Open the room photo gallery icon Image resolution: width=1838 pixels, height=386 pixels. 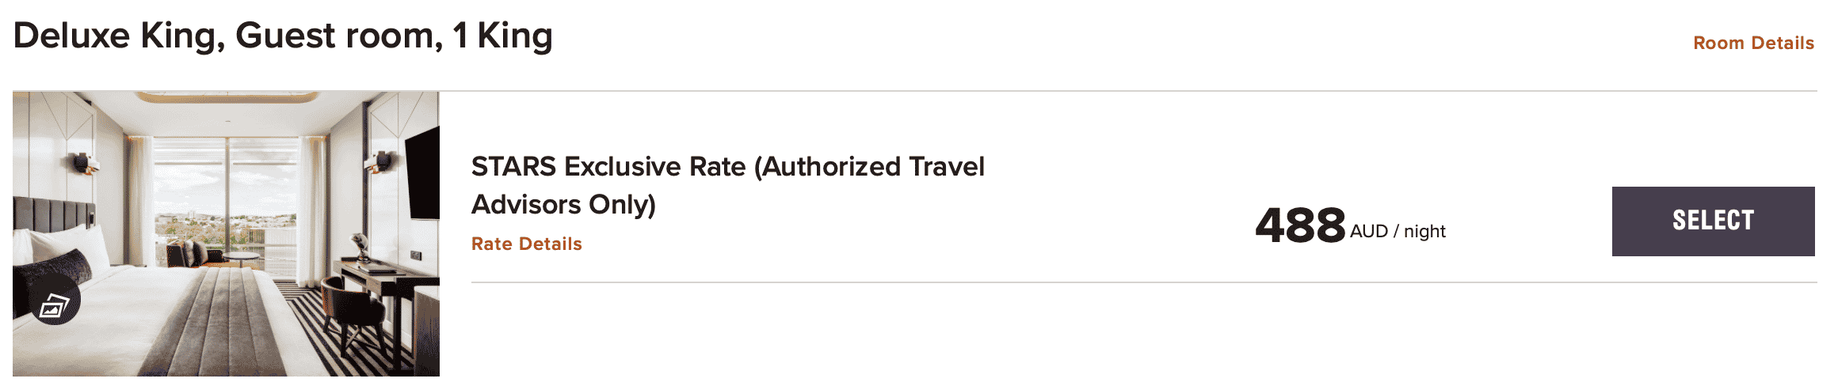click(x=55, y=300)
